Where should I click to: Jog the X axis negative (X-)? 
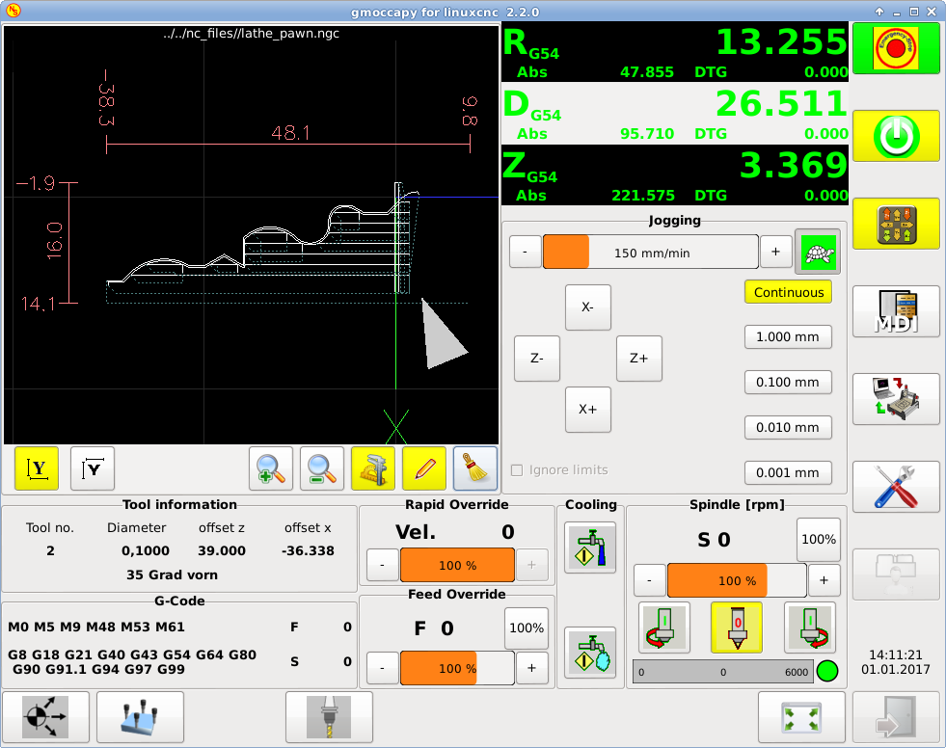click(587, 307)
